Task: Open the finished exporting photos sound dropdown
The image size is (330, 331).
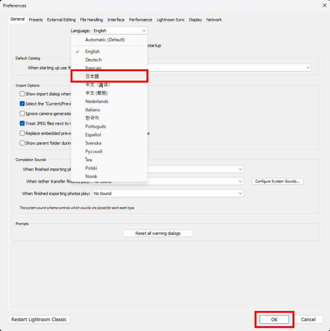Action: (240, 193)
